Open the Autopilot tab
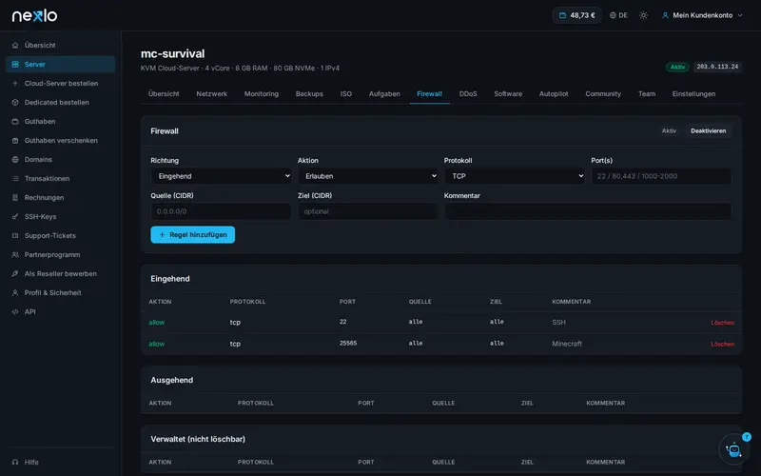Viewport: 761px width, 476px height. (554, 93)
